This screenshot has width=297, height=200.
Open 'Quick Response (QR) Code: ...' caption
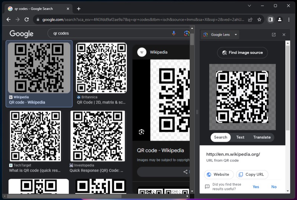click(x=96, y=170)
